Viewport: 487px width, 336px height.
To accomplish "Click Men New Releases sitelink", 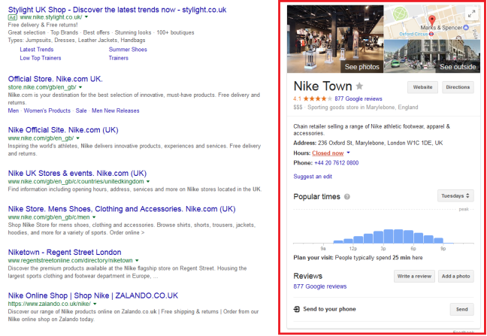I will coord(116,110).
